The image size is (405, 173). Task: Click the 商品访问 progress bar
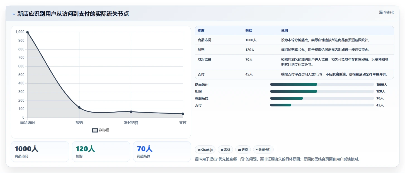[x=322, y=84]
